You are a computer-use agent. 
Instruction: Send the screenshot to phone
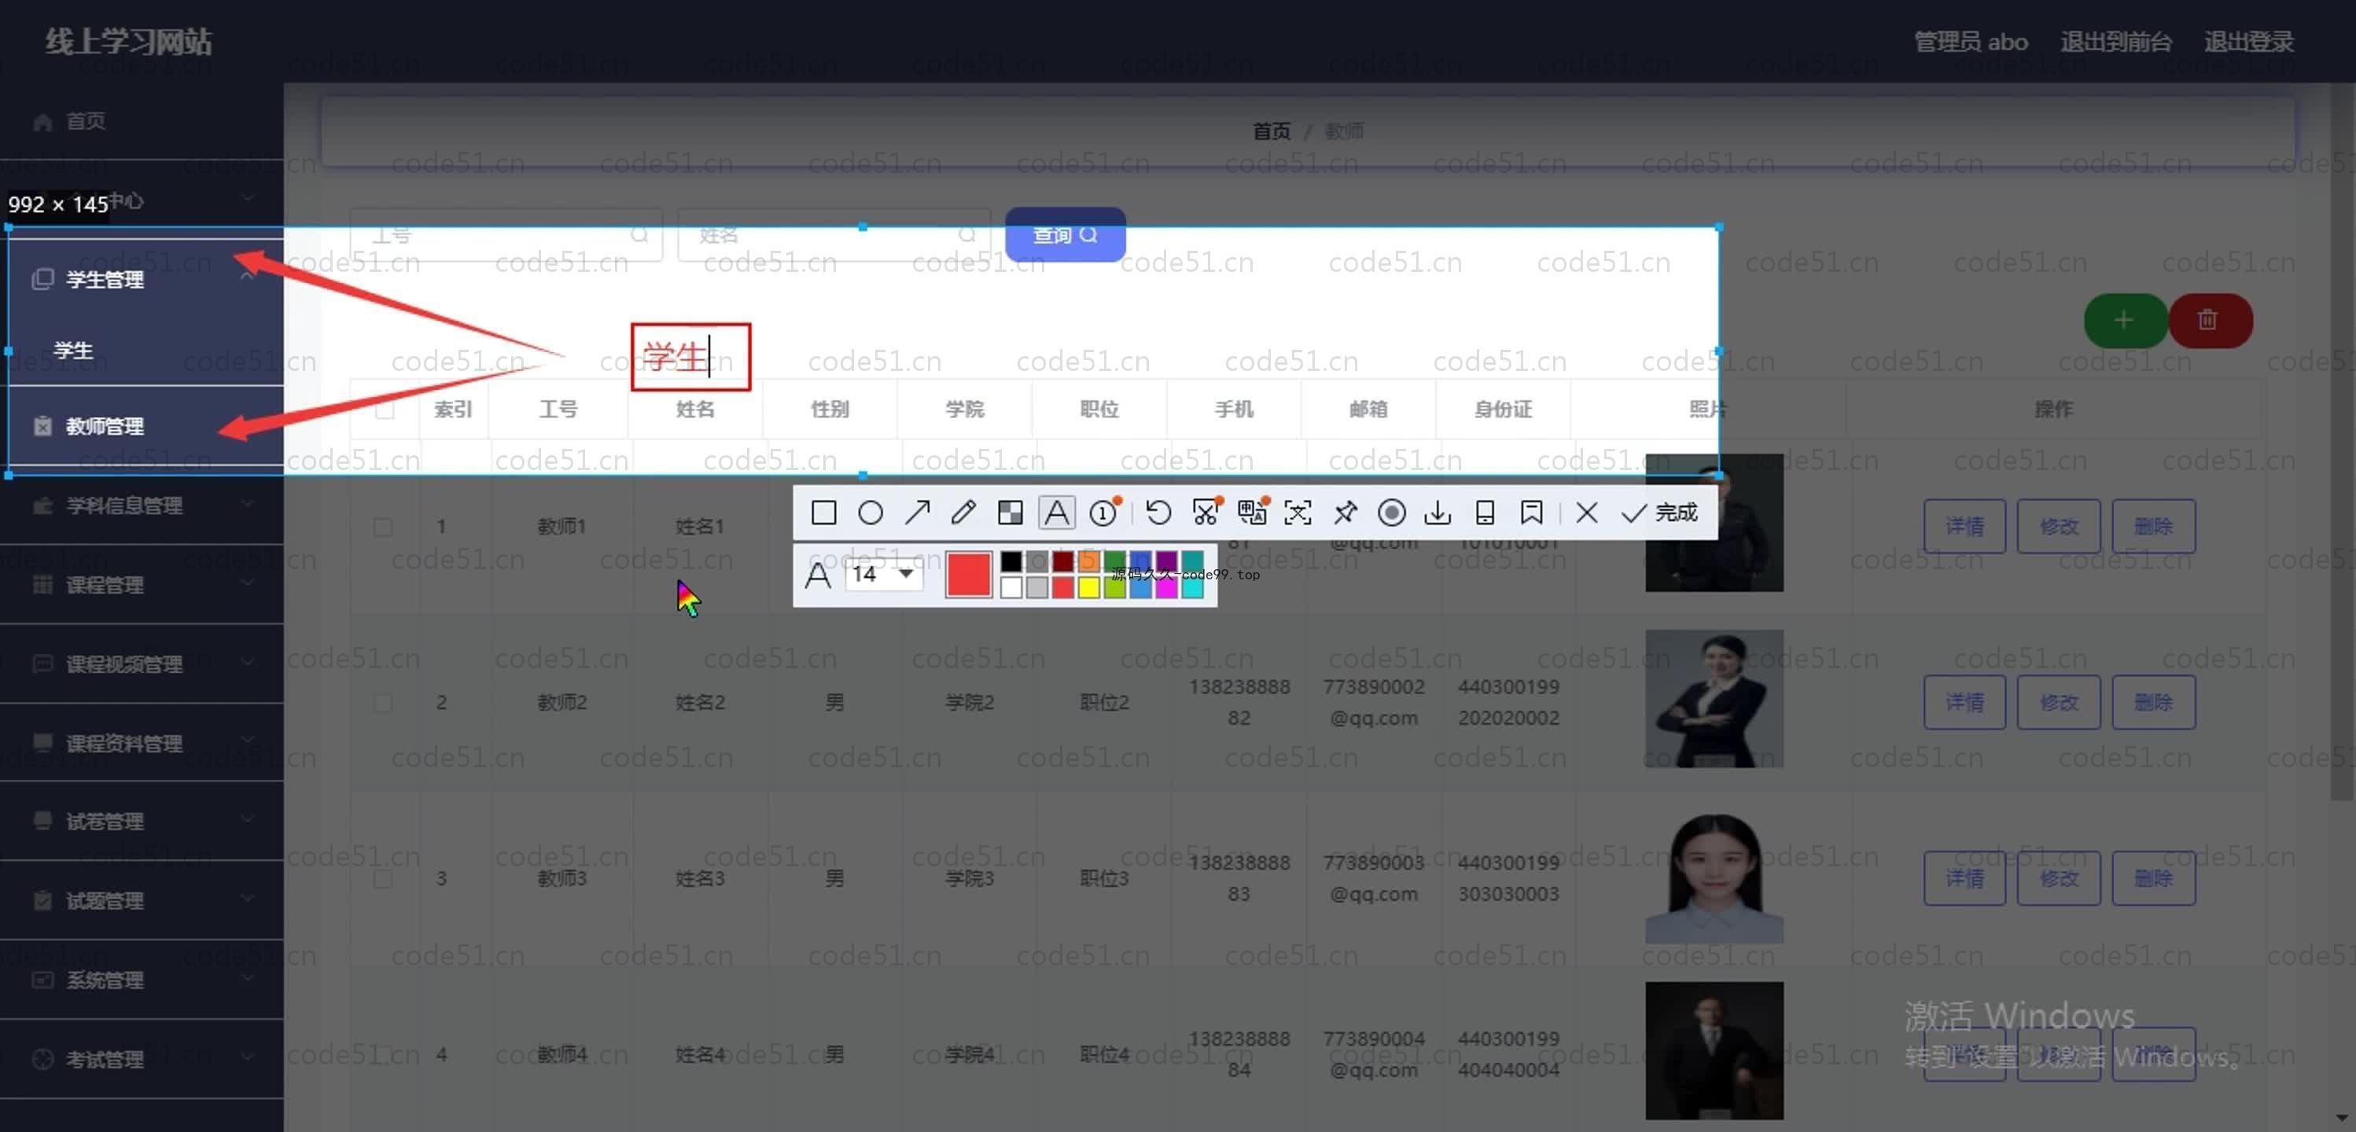click(x=1485, y=513)
